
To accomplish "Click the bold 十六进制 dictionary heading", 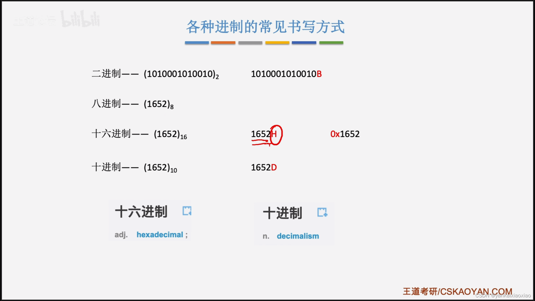I will pos(141,212).
